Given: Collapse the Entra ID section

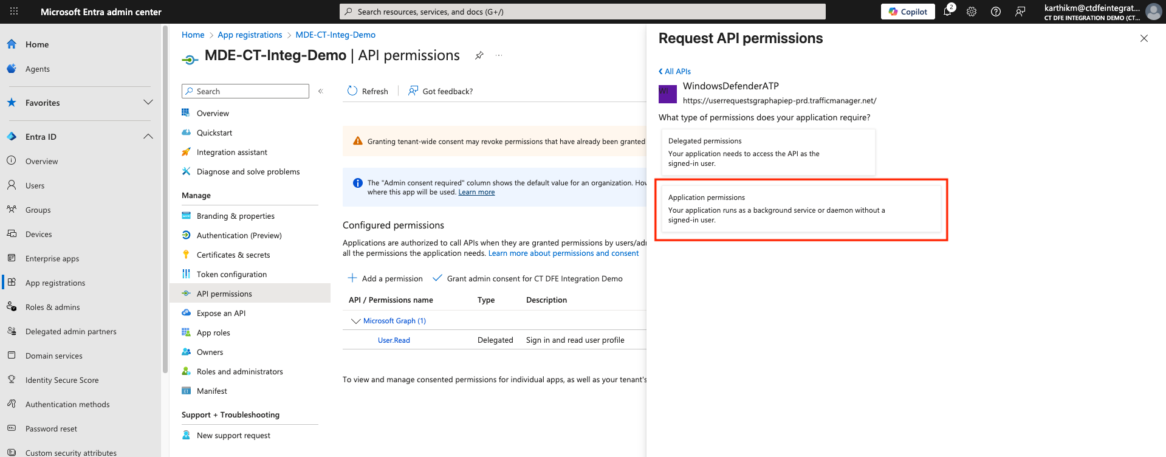Looking at the screenshot, I should [x=148, y=137].
